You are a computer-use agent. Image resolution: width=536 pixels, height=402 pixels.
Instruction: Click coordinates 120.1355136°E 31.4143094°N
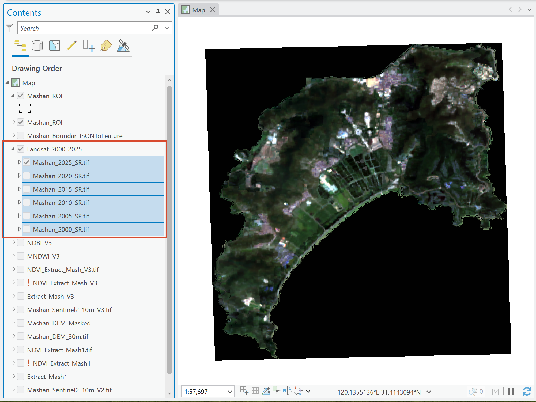tap(379, 392)
